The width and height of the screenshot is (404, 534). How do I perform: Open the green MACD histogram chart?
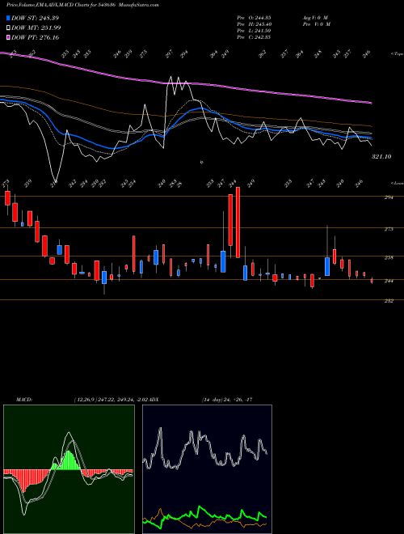[69, 469]
